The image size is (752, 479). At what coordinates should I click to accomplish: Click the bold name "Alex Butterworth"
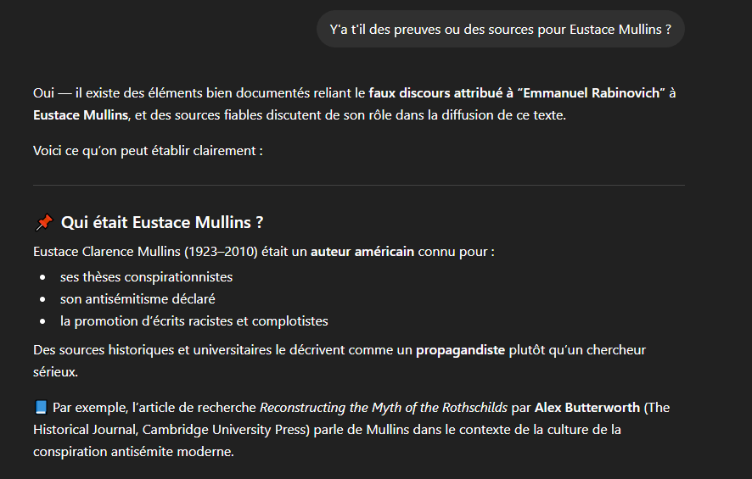[x=587, y=408]
